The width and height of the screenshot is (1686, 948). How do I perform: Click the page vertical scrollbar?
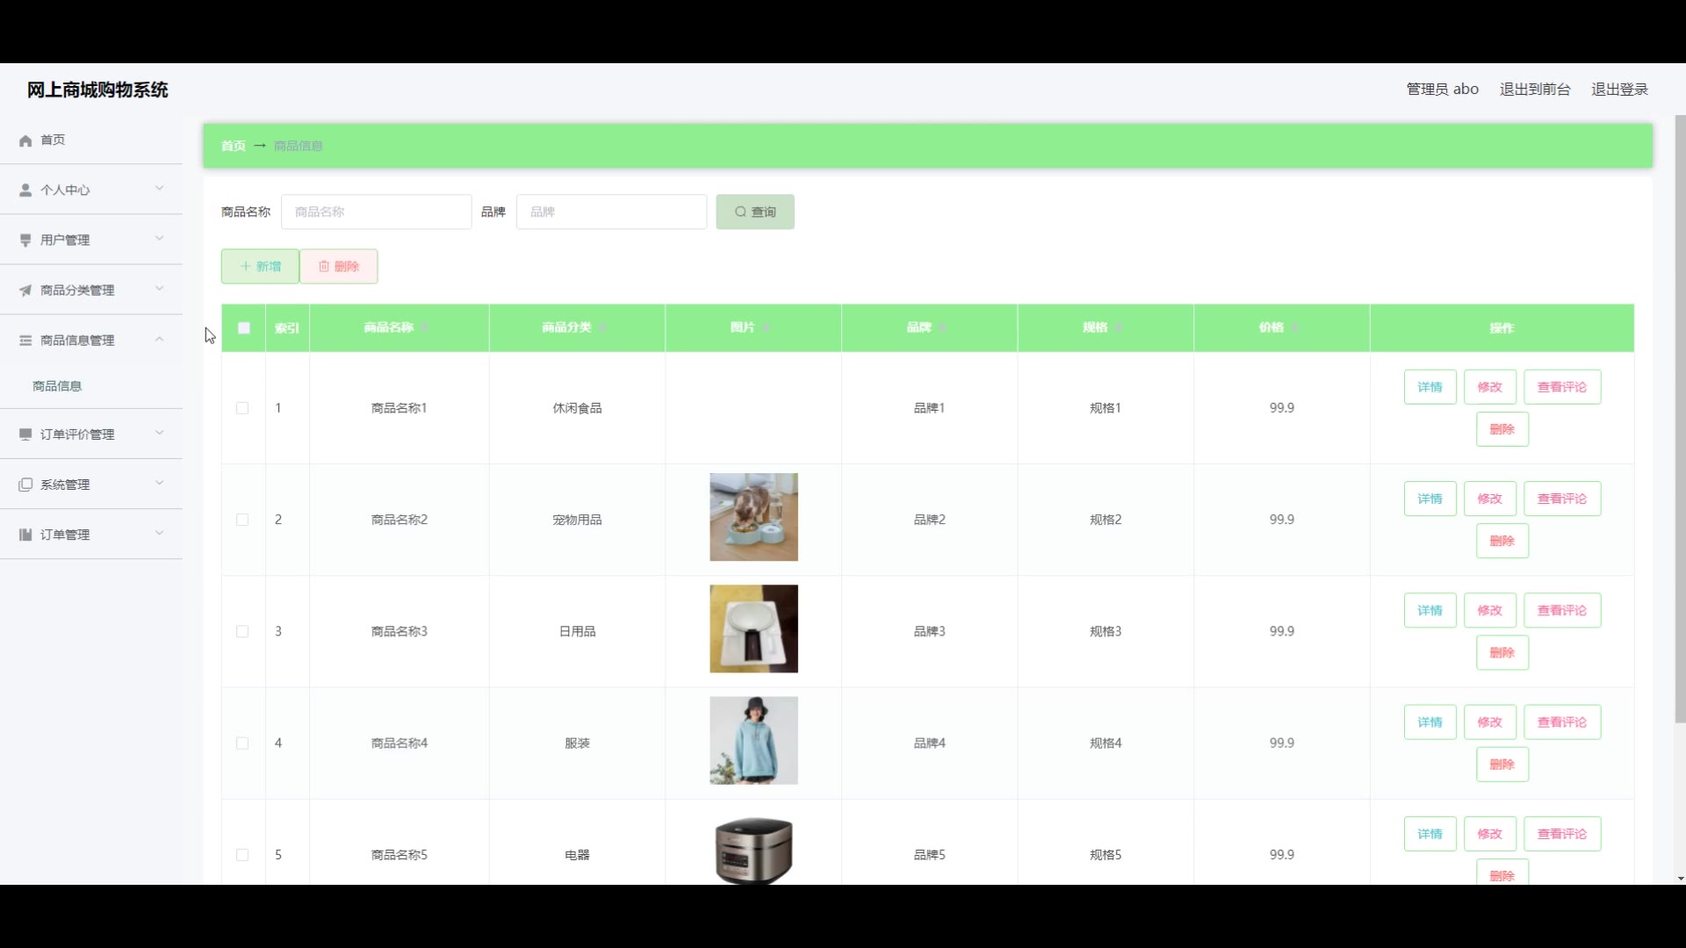pos(1680,420)
